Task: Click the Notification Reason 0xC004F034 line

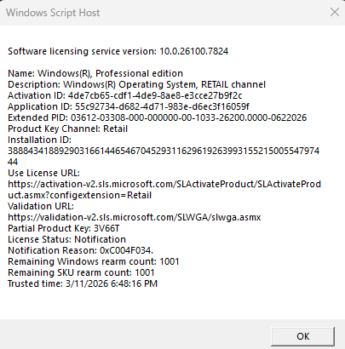Action: tap(80, 250)
